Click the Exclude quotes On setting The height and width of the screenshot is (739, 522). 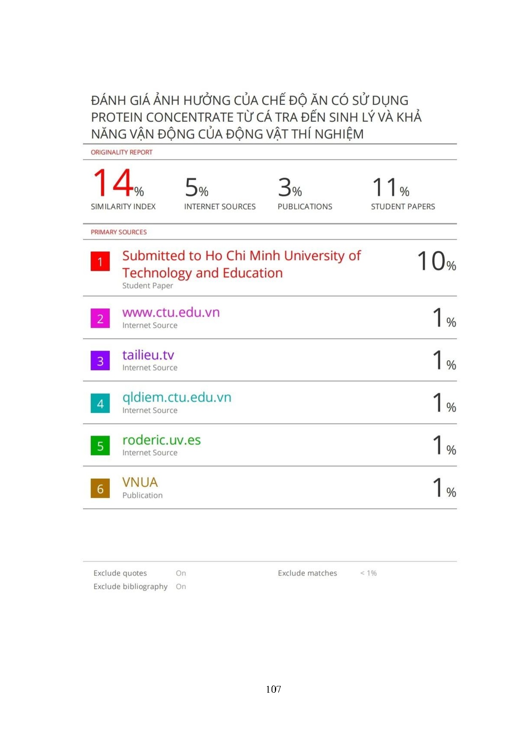click(181, 573)
